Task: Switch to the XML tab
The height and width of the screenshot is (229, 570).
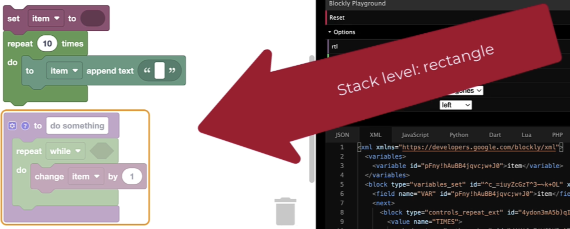Action: pos(375,135)
